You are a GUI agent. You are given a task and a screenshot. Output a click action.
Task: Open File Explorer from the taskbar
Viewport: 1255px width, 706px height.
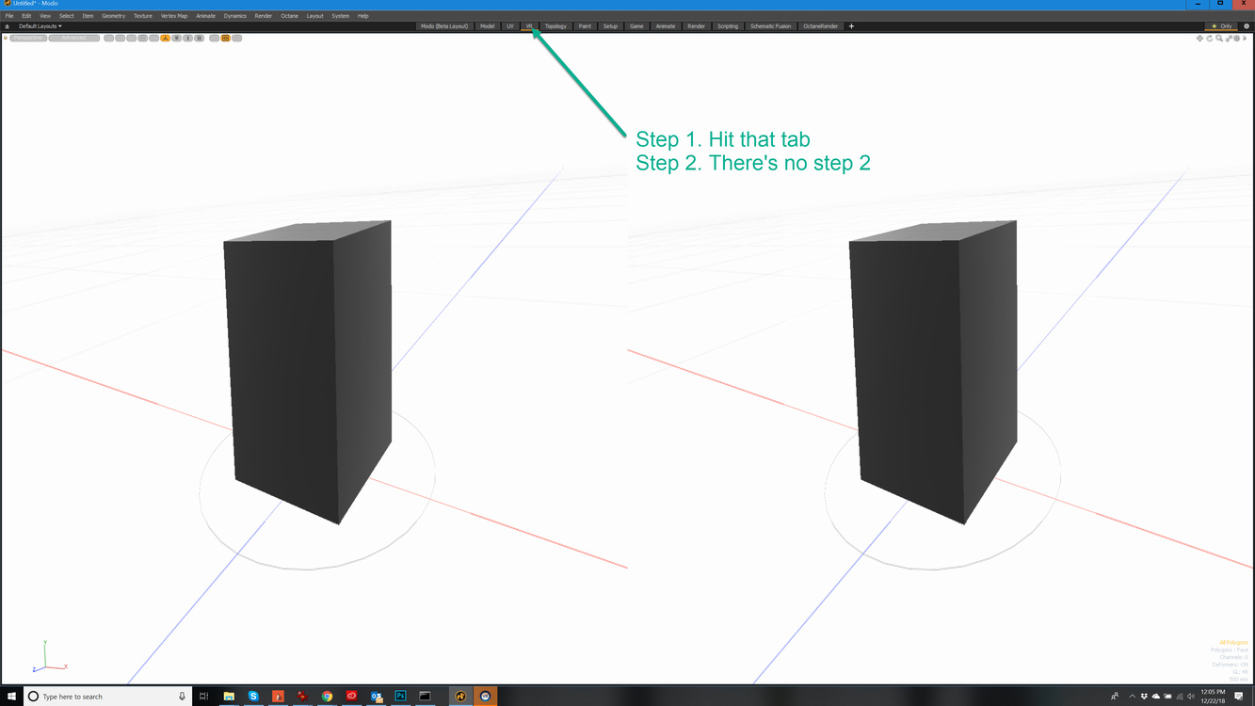coord(229,697)
